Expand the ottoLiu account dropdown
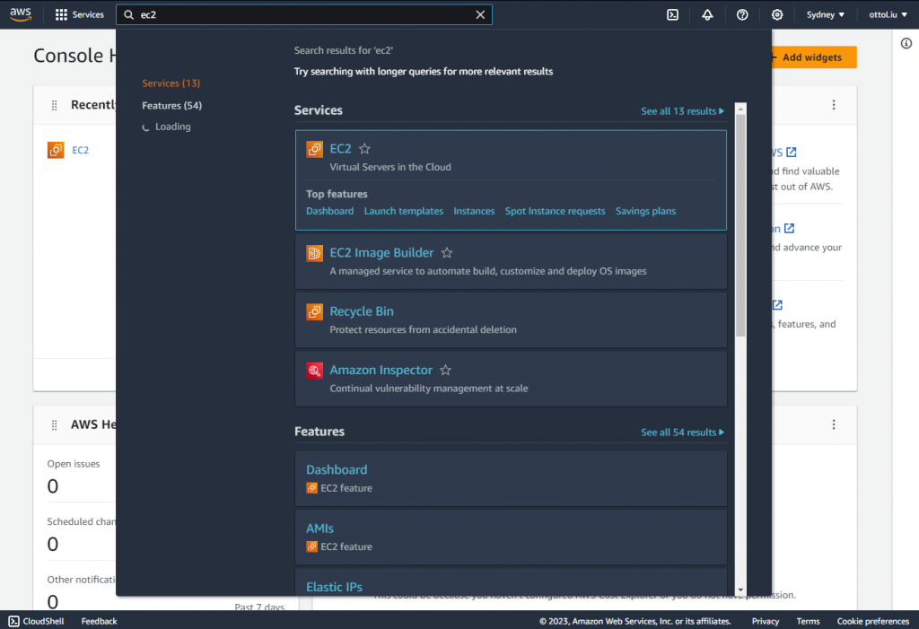 [x=888, y=14]
